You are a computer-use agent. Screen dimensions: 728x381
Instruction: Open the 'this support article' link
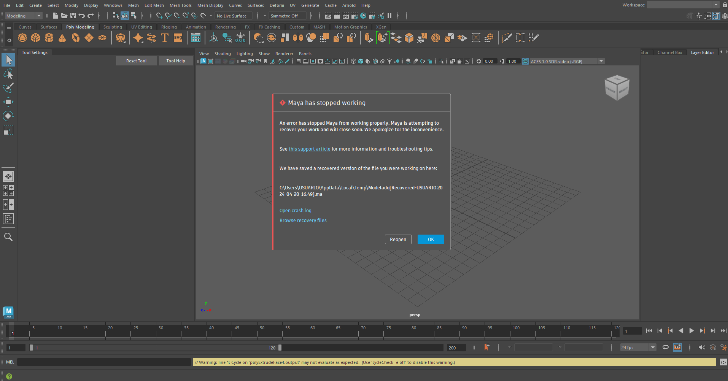pyautogui.click(x=309, y=149)
